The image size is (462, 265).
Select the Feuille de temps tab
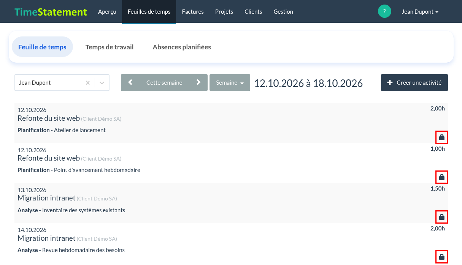[x=42, y=47]
